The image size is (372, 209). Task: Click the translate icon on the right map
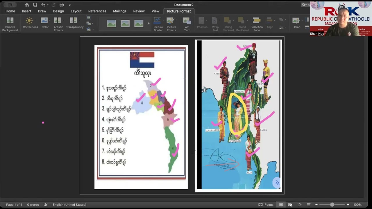[x=277, y=183]
